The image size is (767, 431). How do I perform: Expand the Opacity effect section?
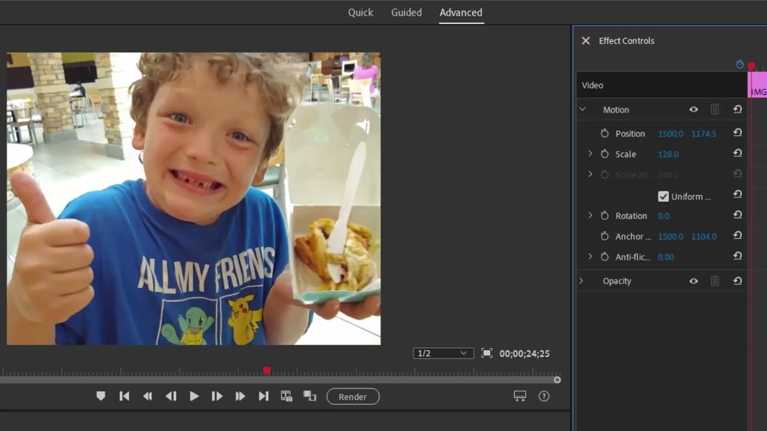click(x=581, y=281)
